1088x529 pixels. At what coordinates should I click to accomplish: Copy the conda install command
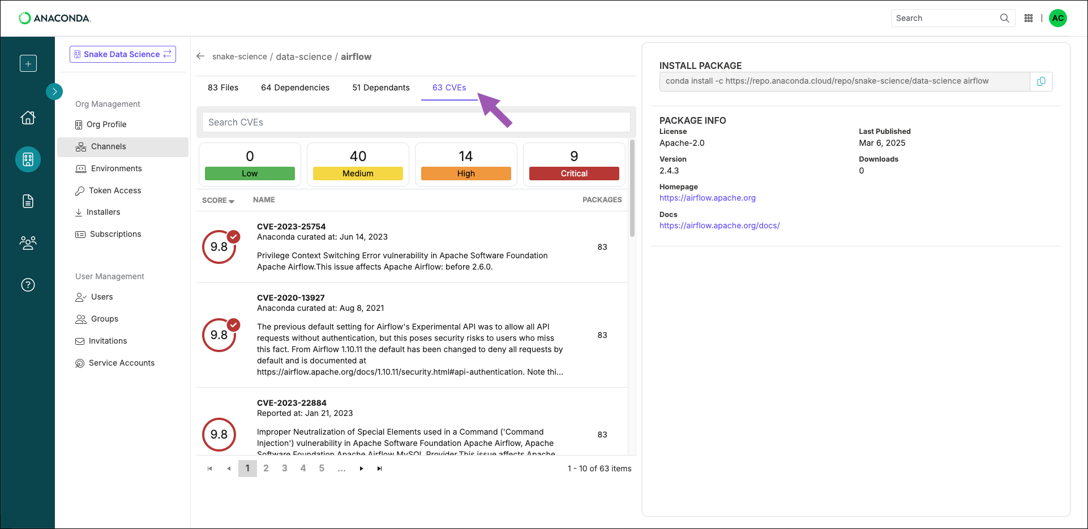coord(1041,81)
